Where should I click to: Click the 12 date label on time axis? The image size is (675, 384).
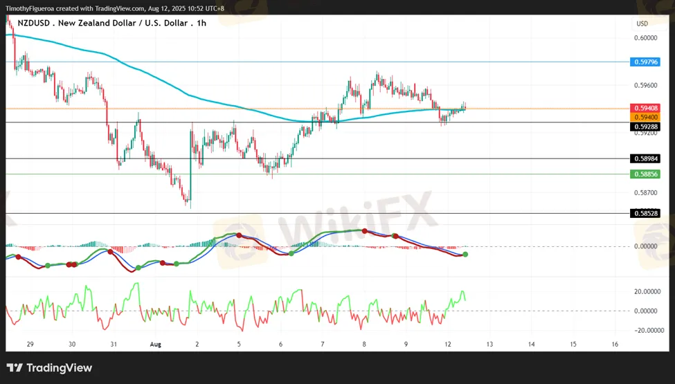(448, 345)
